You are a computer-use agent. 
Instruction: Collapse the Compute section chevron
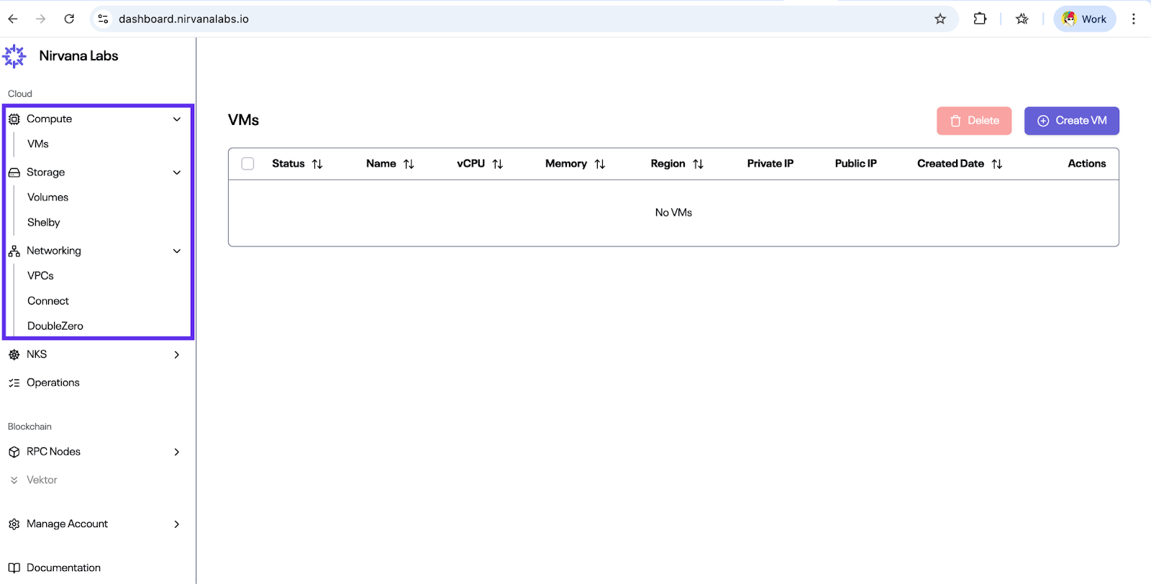click(x=177, y=119)
